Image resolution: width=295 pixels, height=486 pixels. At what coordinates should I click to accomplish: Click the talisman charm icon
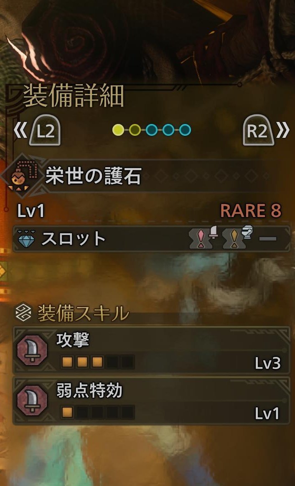[22, 176]
